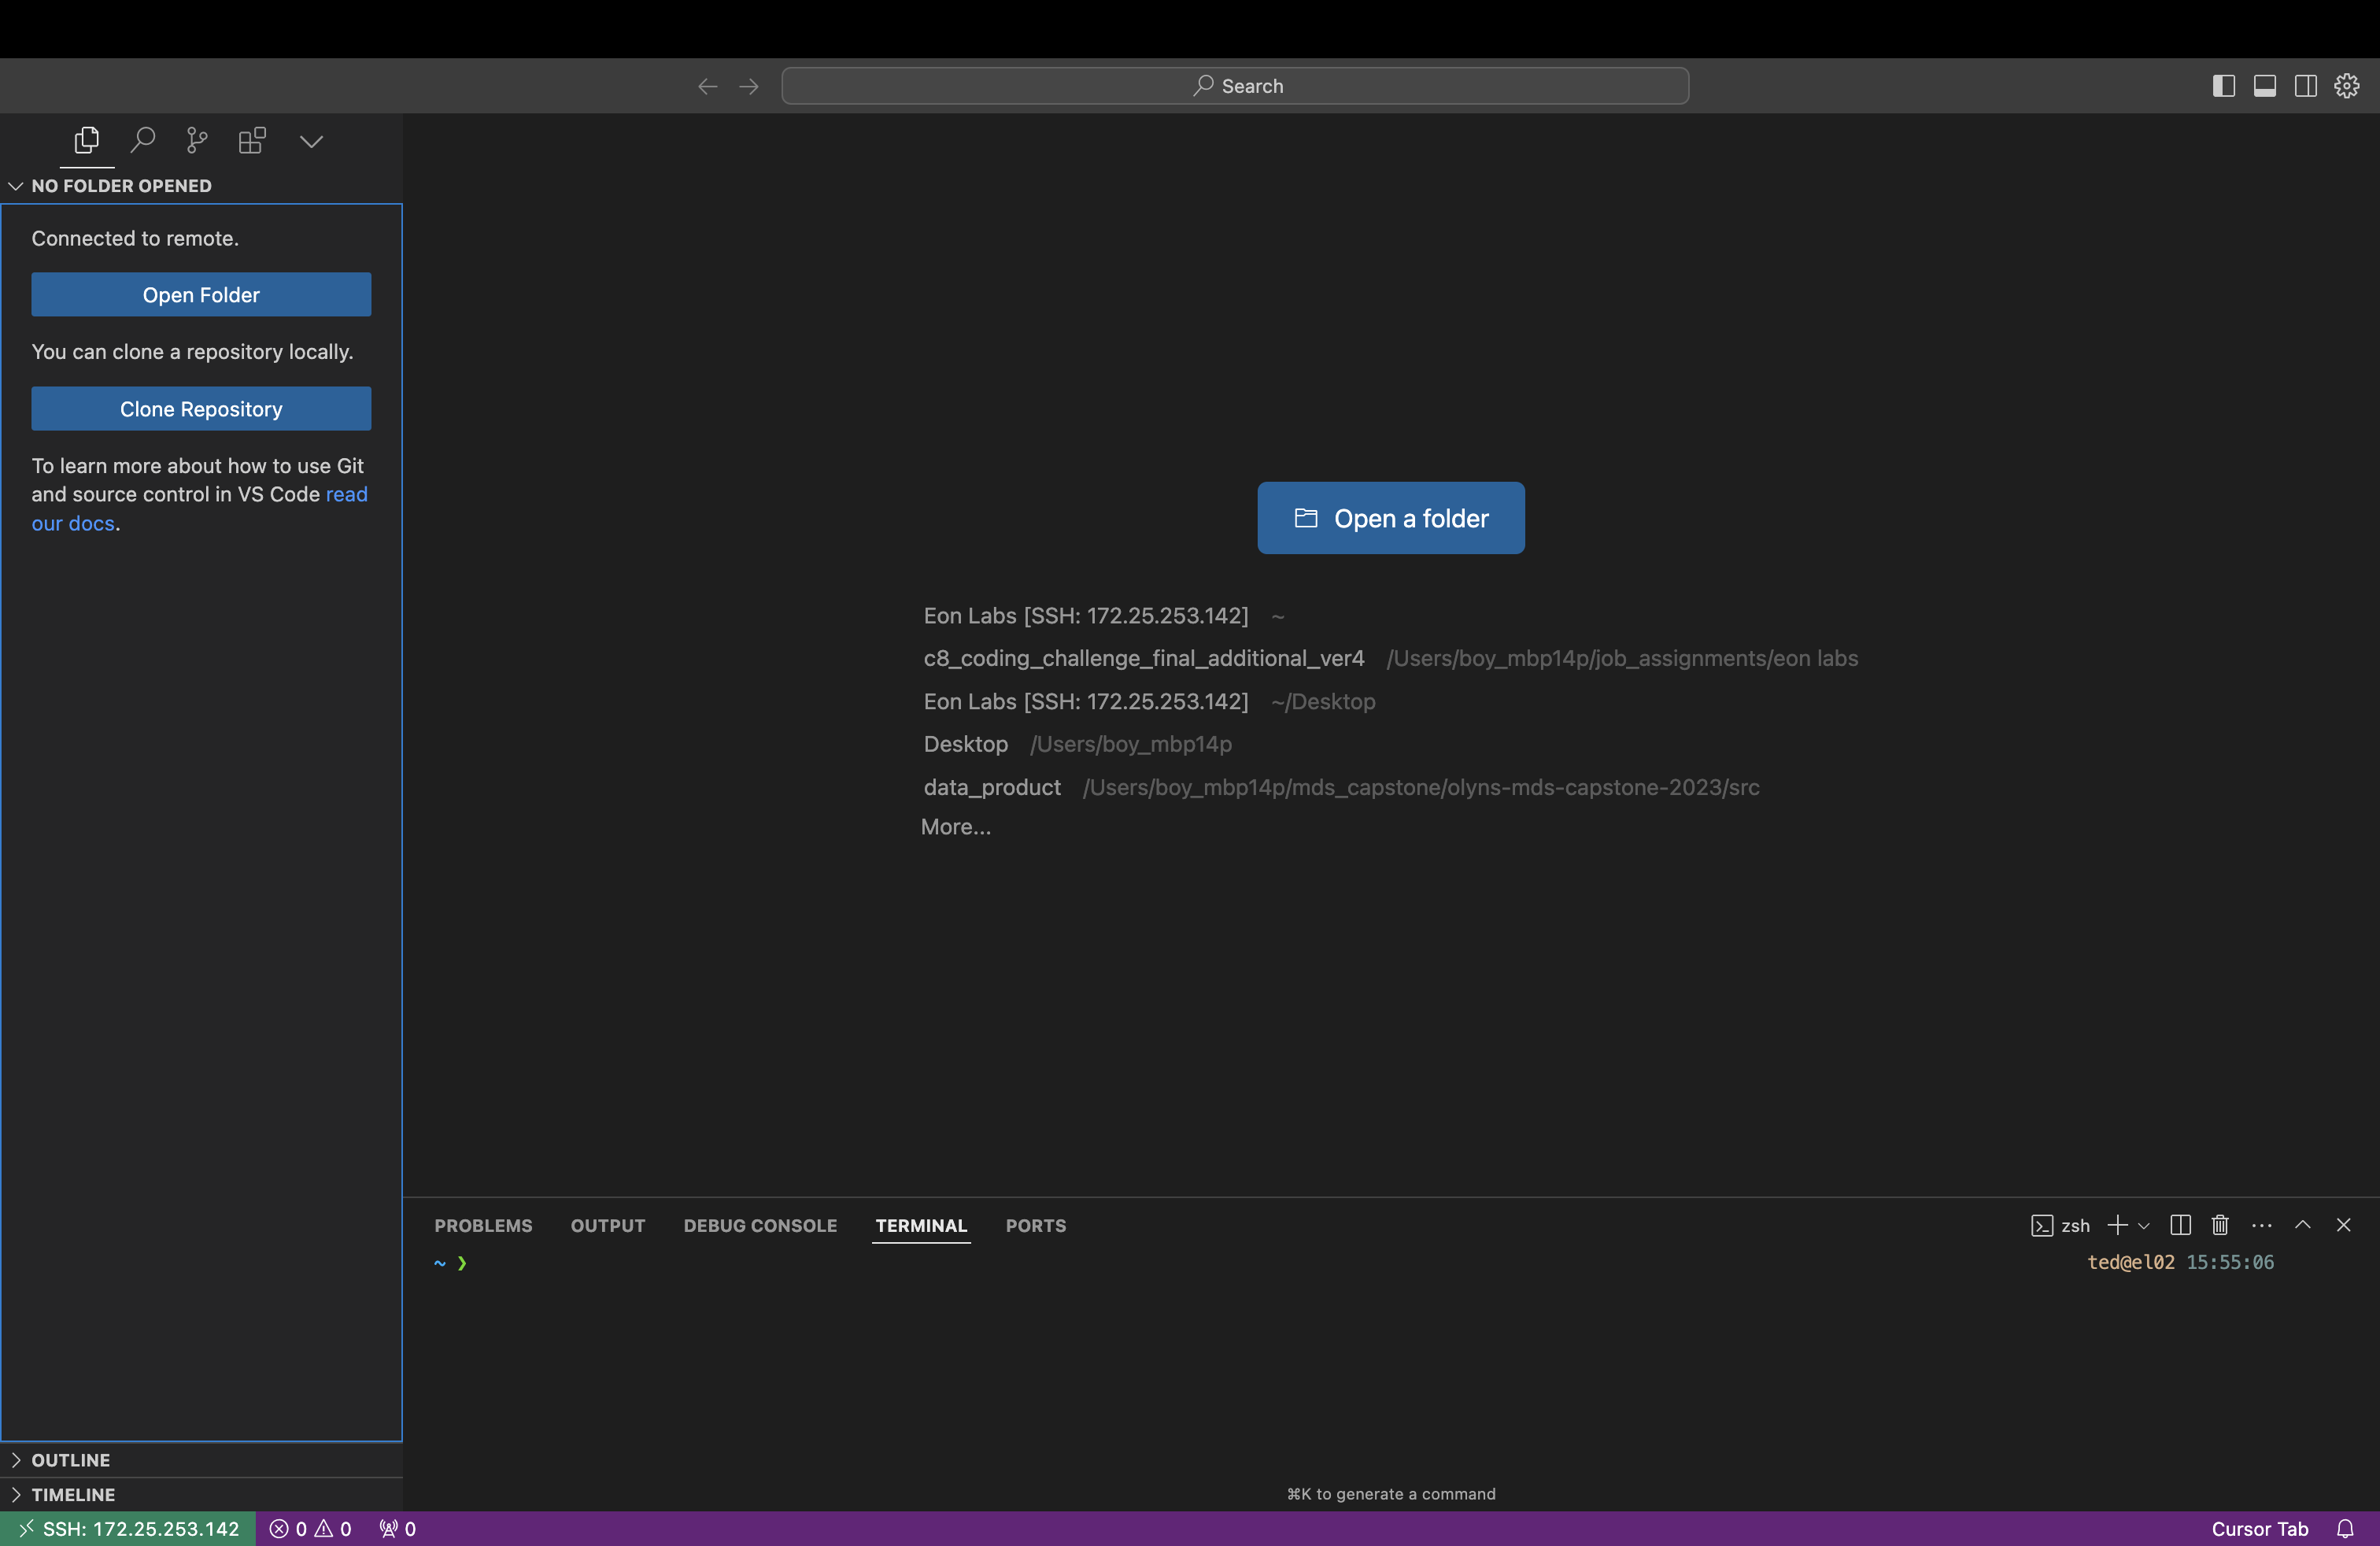2380x1546 pixels.
Task: Open the Explorer view icon
Action: point(87,140)
